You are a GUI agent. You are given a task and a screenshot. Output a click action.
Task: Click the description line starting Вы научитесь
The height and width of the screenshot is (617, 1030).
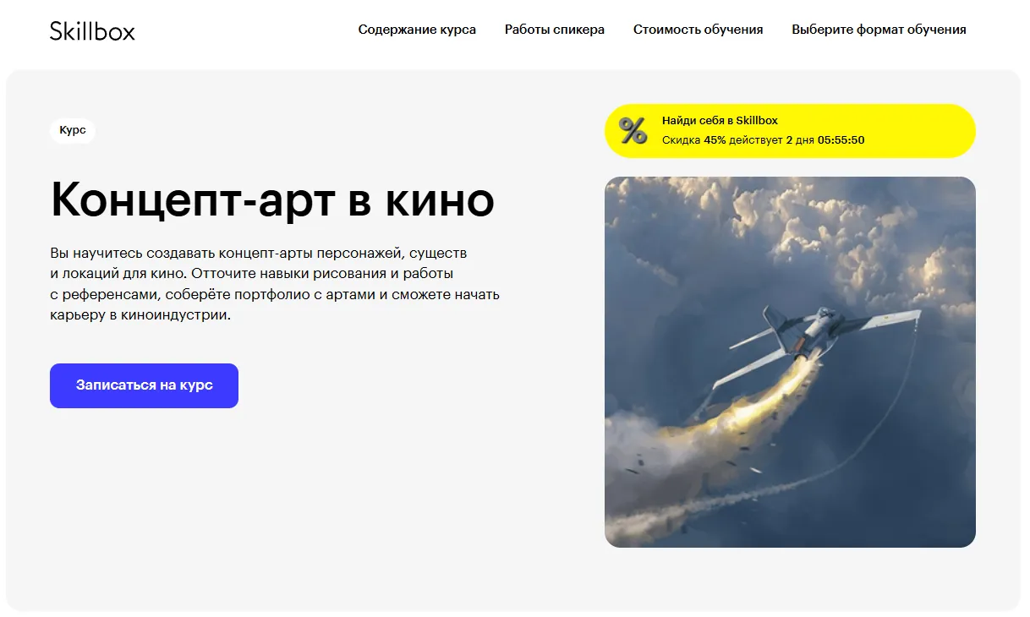(258, 253)
